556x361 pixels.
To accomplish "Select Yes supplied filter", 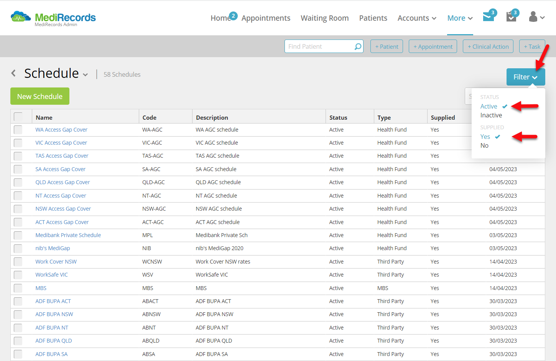I will (485, 137).
